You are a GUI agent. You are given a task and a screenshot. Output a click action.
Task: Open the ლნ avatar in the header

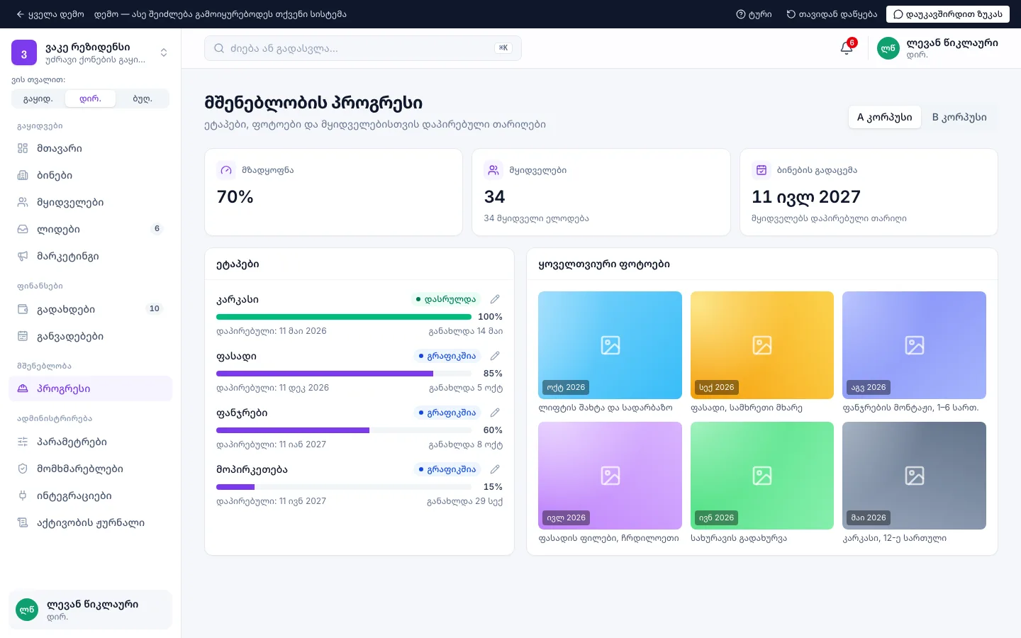888,48
